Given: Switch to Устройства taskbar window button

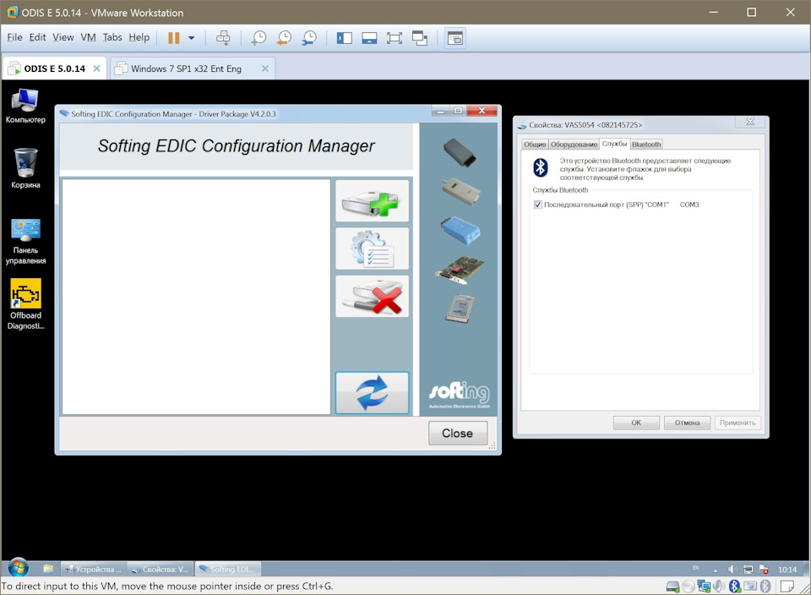Looking at the screenshot, I should click(93, 569).
